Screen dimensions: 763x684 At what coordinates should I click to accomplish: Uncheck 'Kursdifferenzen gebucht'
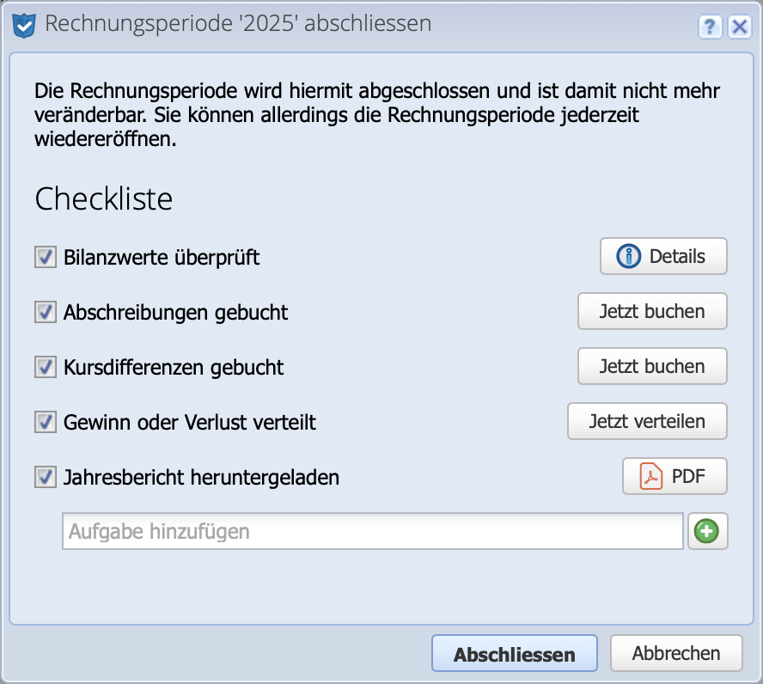pos(45,366)
